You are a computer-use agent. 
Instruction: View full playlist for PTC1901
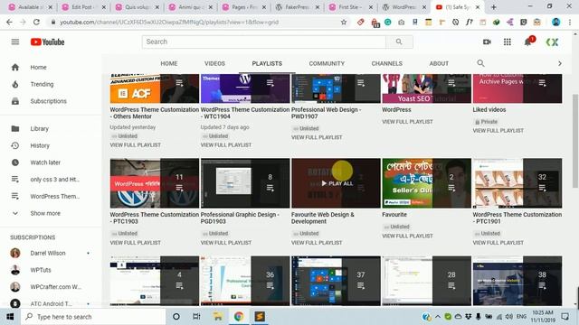coord(498,243)
